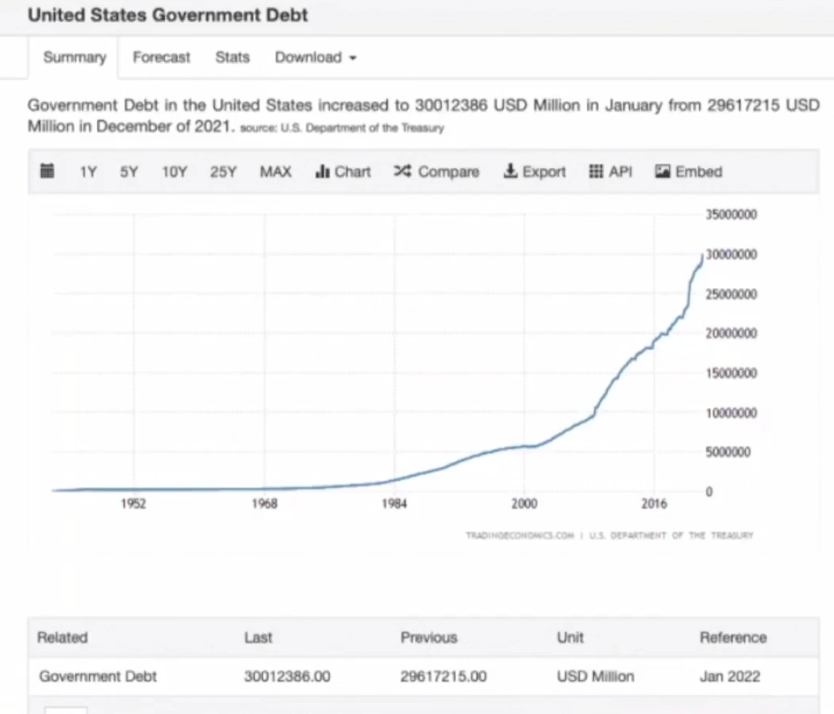834x714 pixels.
Task: Click the 1952 x-axis label
Action: click(x=133, y=503)
